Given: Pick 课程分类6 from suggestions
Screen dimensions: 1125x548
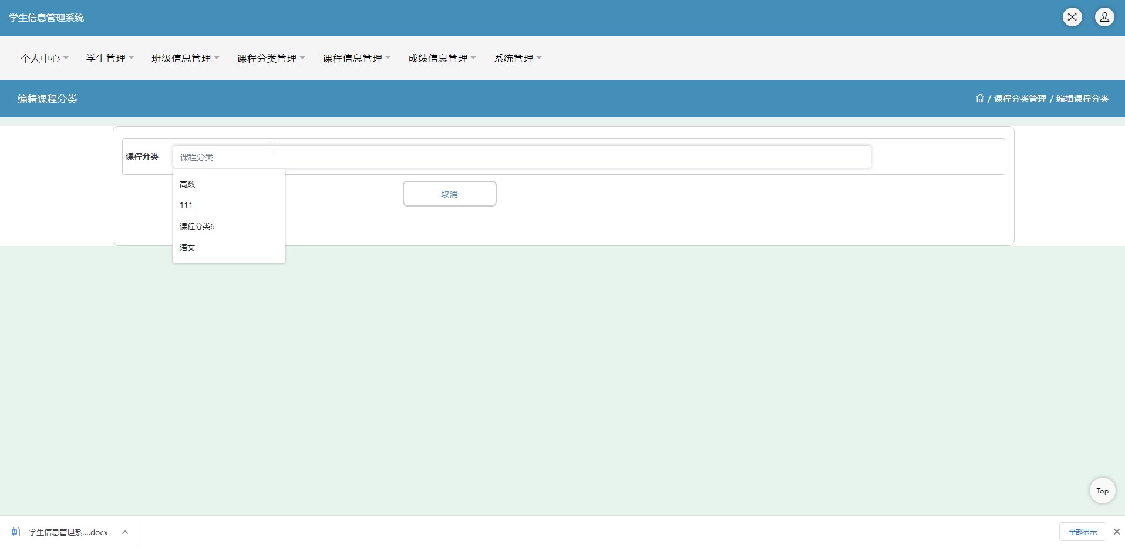Looking at the screenshot, I should click(229, 226).
